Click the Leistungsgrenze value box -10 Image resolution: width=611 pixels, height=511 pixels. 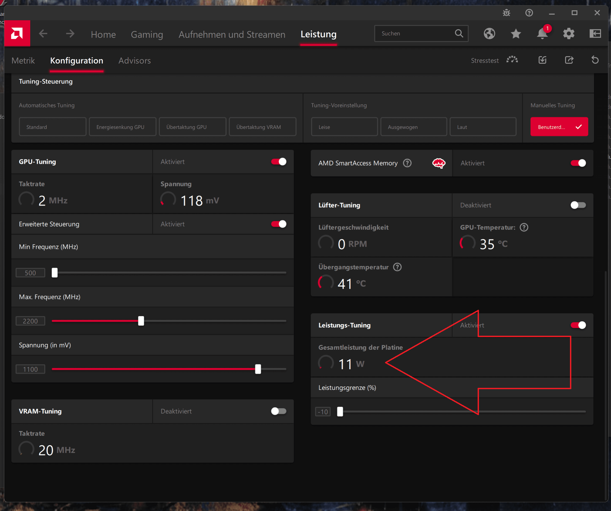pyautogui.click(x=323, y=412)
